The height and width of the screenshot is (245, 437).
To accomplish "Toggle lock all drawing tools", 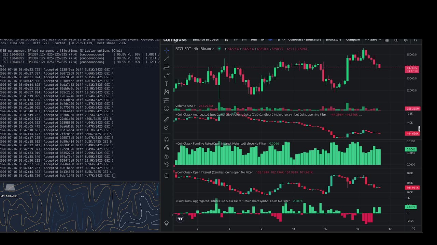I will (167, 156).
